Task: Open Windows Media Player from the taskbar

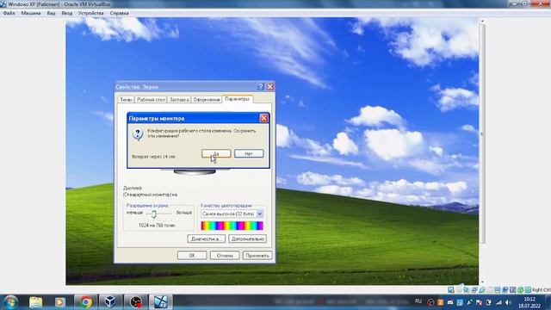Action: tap(59, 302)
